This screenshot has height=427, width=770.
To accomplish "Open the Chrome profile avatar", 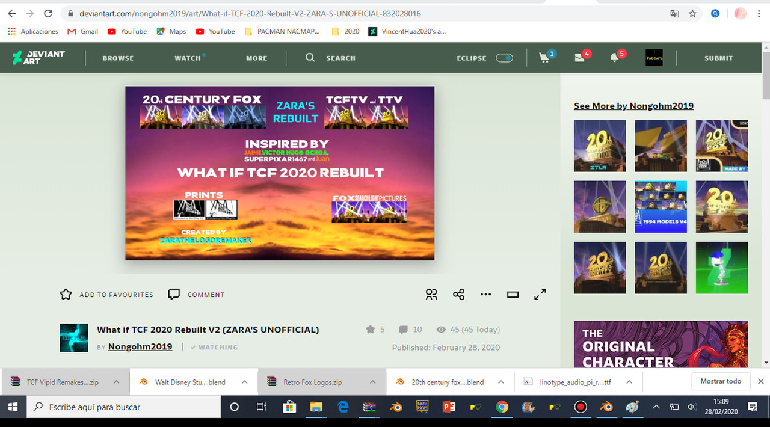I will click(741, 13).
